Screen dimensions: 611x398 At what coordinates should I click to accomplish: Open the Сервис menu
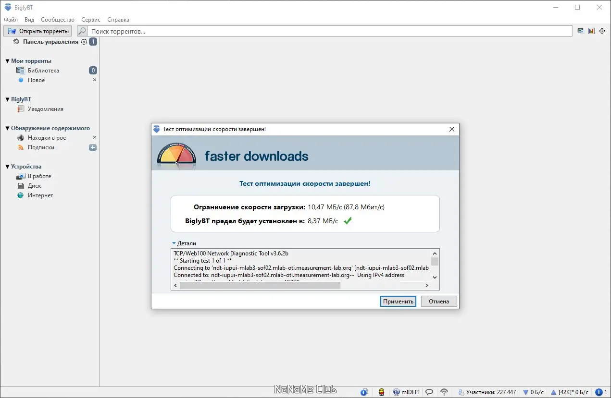coord(91,20)
